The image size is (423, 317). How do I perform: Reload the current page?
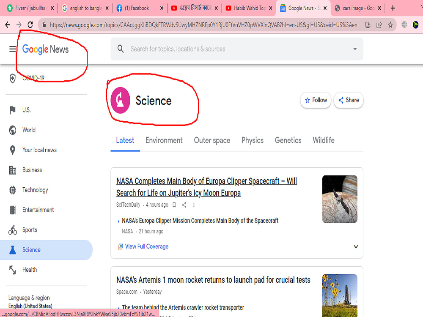pyautogui.click(x=30, y=25)
